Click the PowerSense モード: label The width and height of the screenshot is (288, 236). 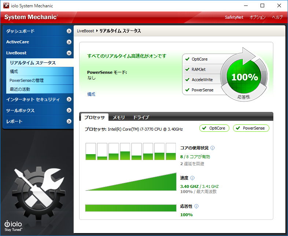click(x=107, y=72)
